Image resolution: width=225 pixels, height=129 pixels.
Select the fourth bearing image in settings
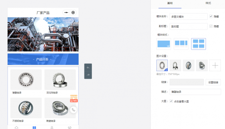(202, 66)
